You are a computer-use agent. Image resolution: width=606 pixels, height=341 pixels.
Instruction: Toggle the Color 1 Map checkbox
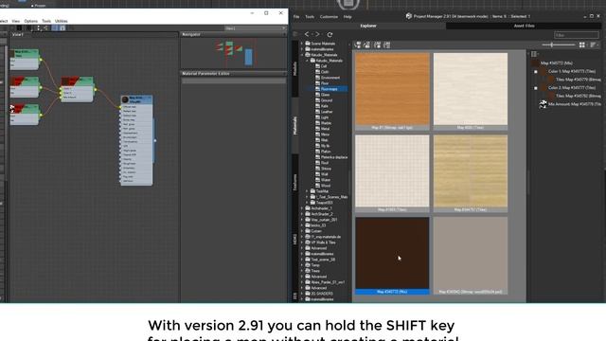536,72
